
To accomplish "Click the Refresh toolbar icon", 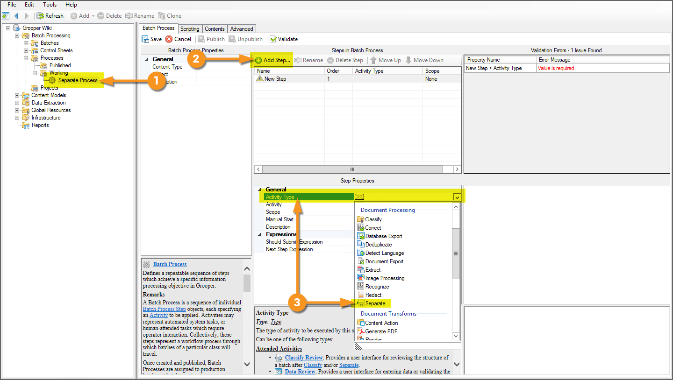I will [x=40, y=15].
